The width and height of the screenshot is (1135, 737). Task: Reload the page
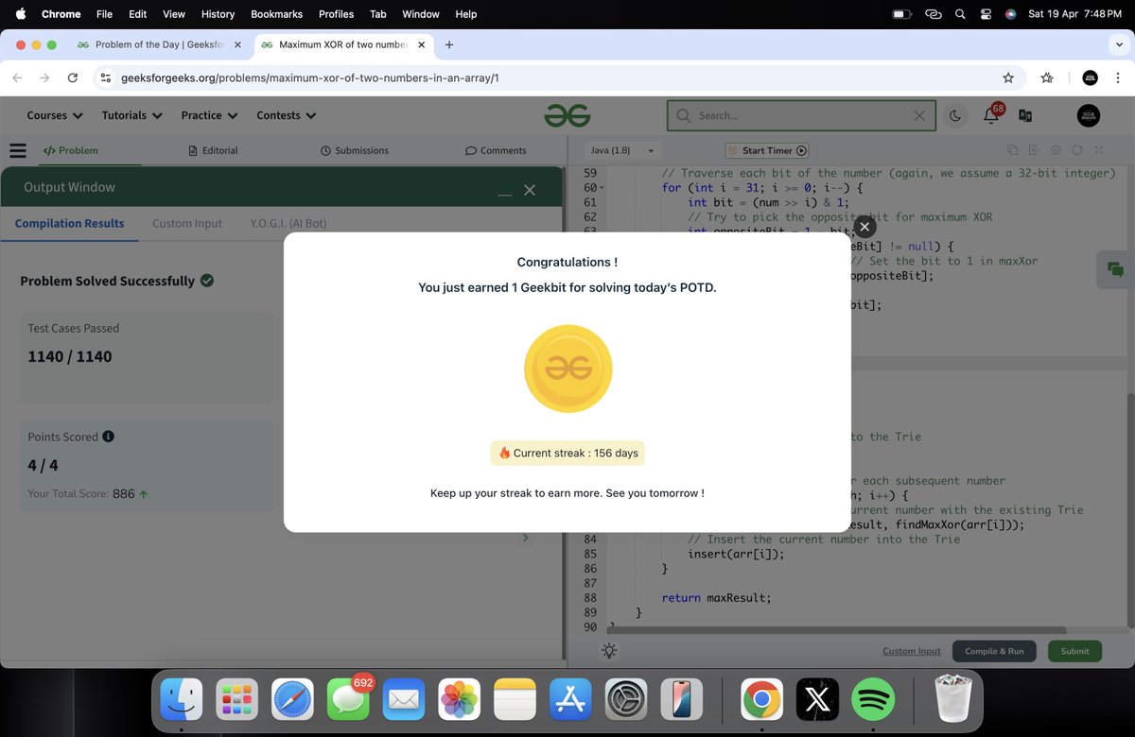(x=73, y=77)
